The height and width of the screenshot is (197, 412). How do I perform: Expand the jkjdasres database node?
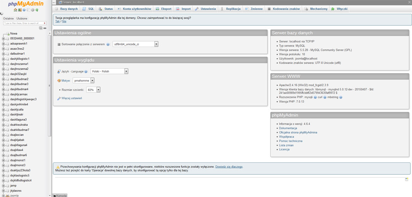point(3,191)
